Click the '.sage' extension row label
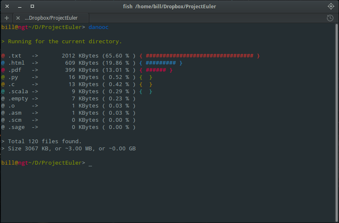Viewport: 339px width, 223px height. [16, 127]
